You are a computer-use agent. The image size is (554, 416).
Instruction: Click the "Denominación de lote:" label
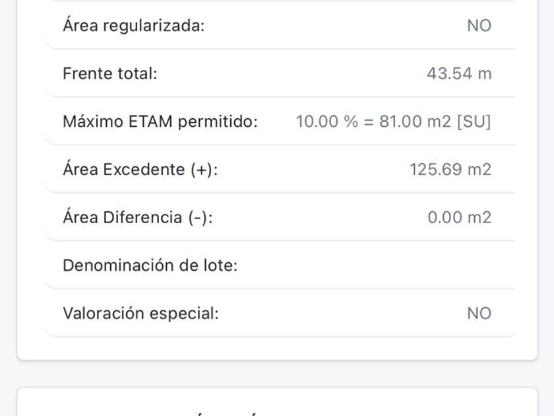point(150,265)
